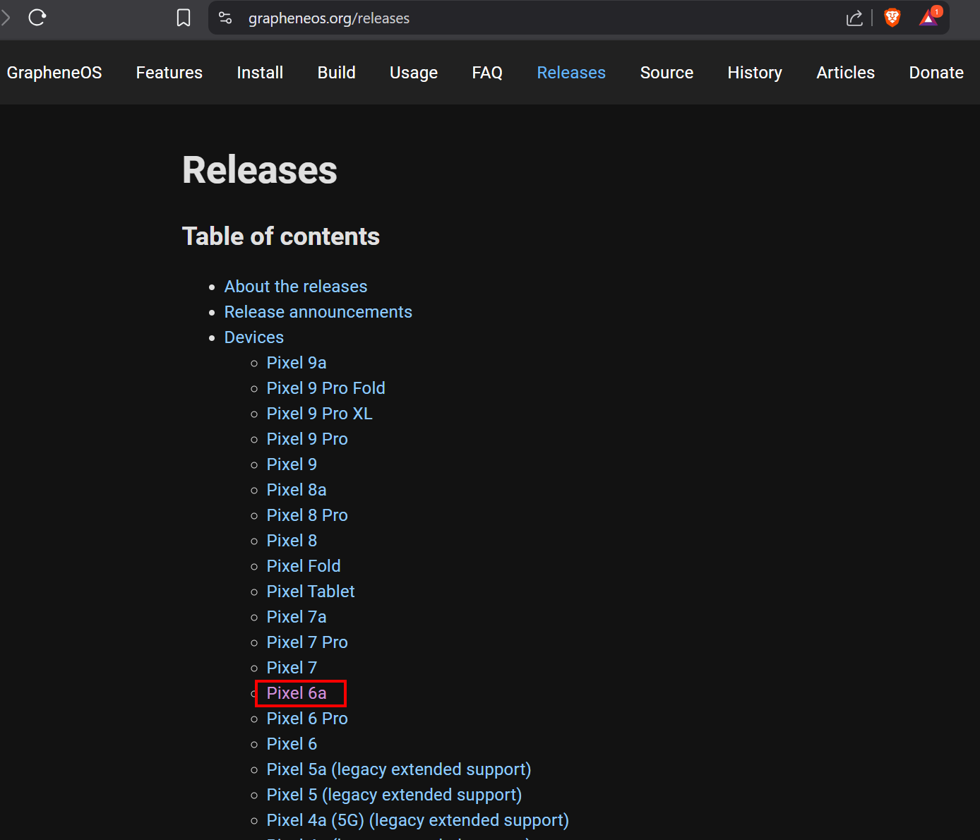This screenshot has height=840, width=980.
Task: Select the Pixel 6 Pro link
Action: 307,719
